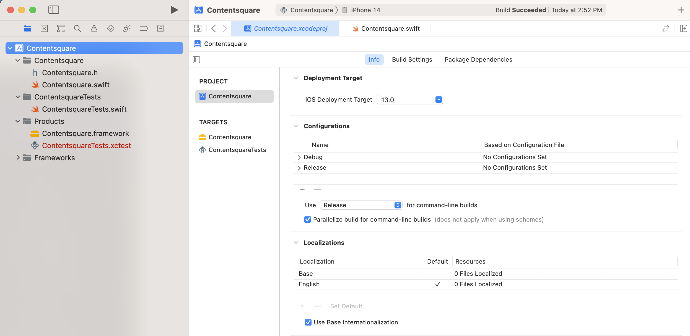This screenshot has height=336, width=690.
Task: Select the search navigator icon
Action: click(77, 28)
